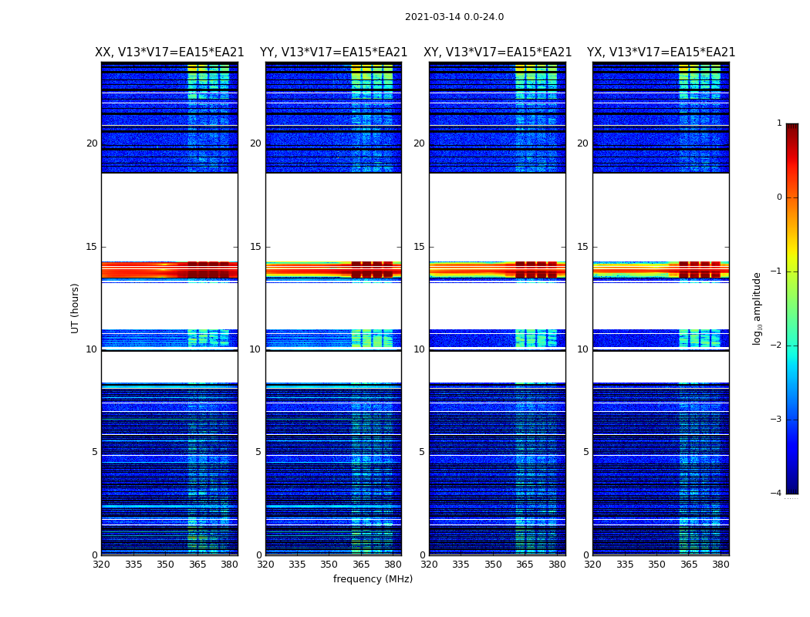Click the YY polarization panel title
Viewport: 810px width, 617px height.
[x=334, y=52]
